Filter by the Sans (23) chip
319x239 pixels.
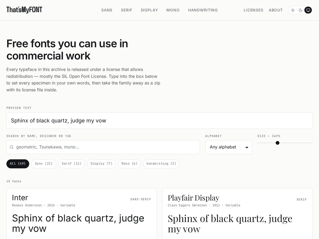(44, 164)
